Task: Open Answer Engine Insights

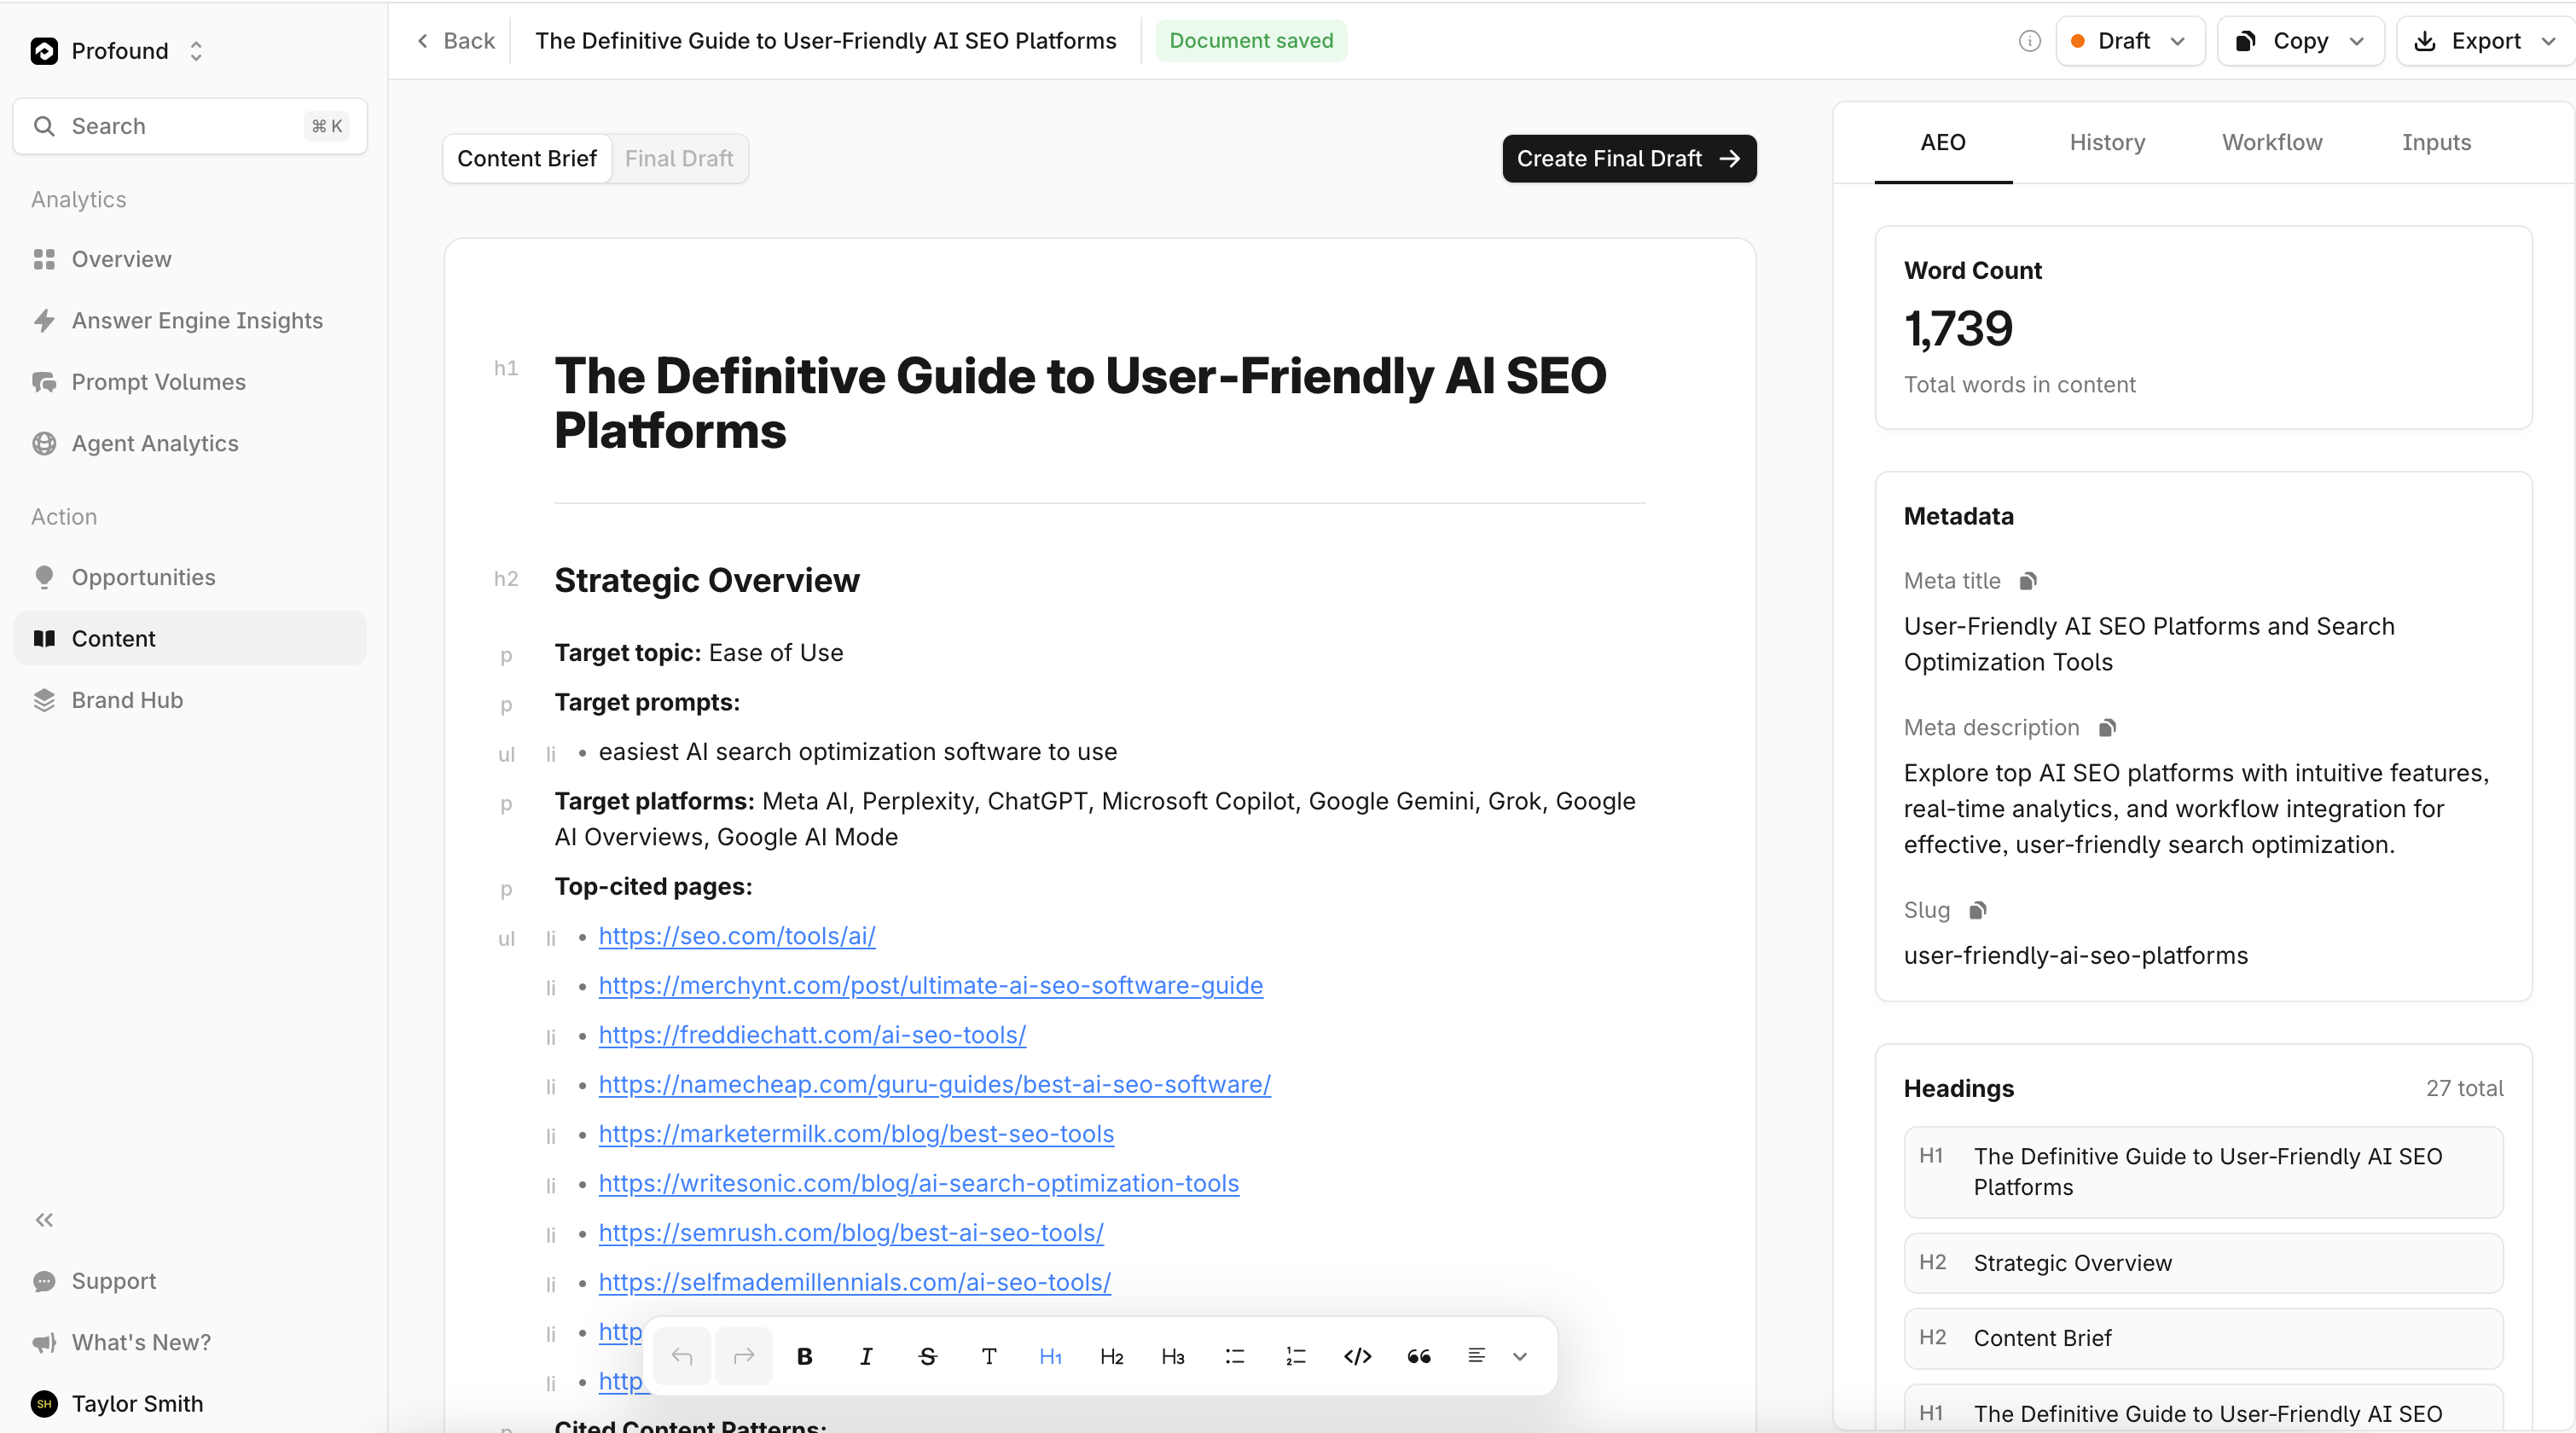Action: (x=190, y=320)
